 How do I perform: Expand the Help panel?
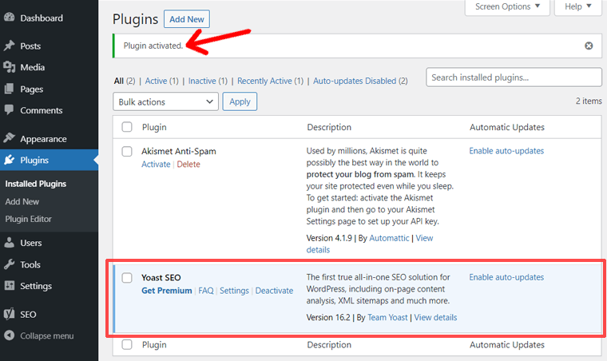pos(578,7)
